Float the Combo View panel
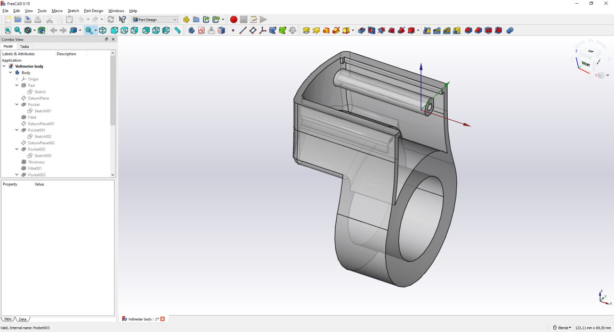Viewport: 614px width, 332px height. 106,39
